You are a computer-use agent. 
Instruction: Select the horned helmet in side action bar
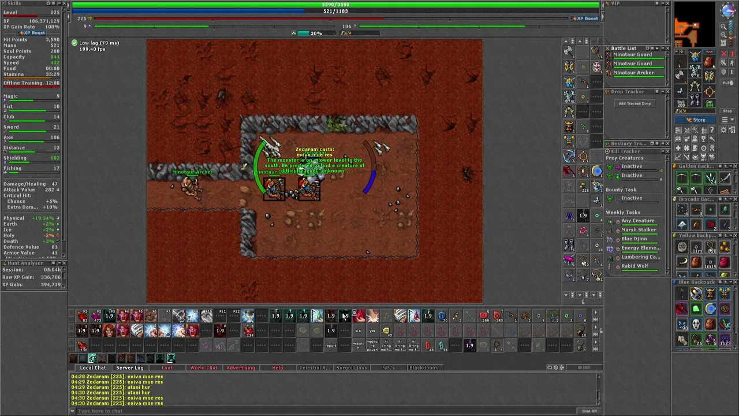[x=569, y=127]
